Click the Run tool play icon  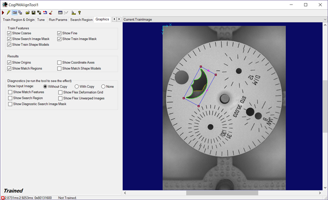pyautogui.click(x=3, y=12)
